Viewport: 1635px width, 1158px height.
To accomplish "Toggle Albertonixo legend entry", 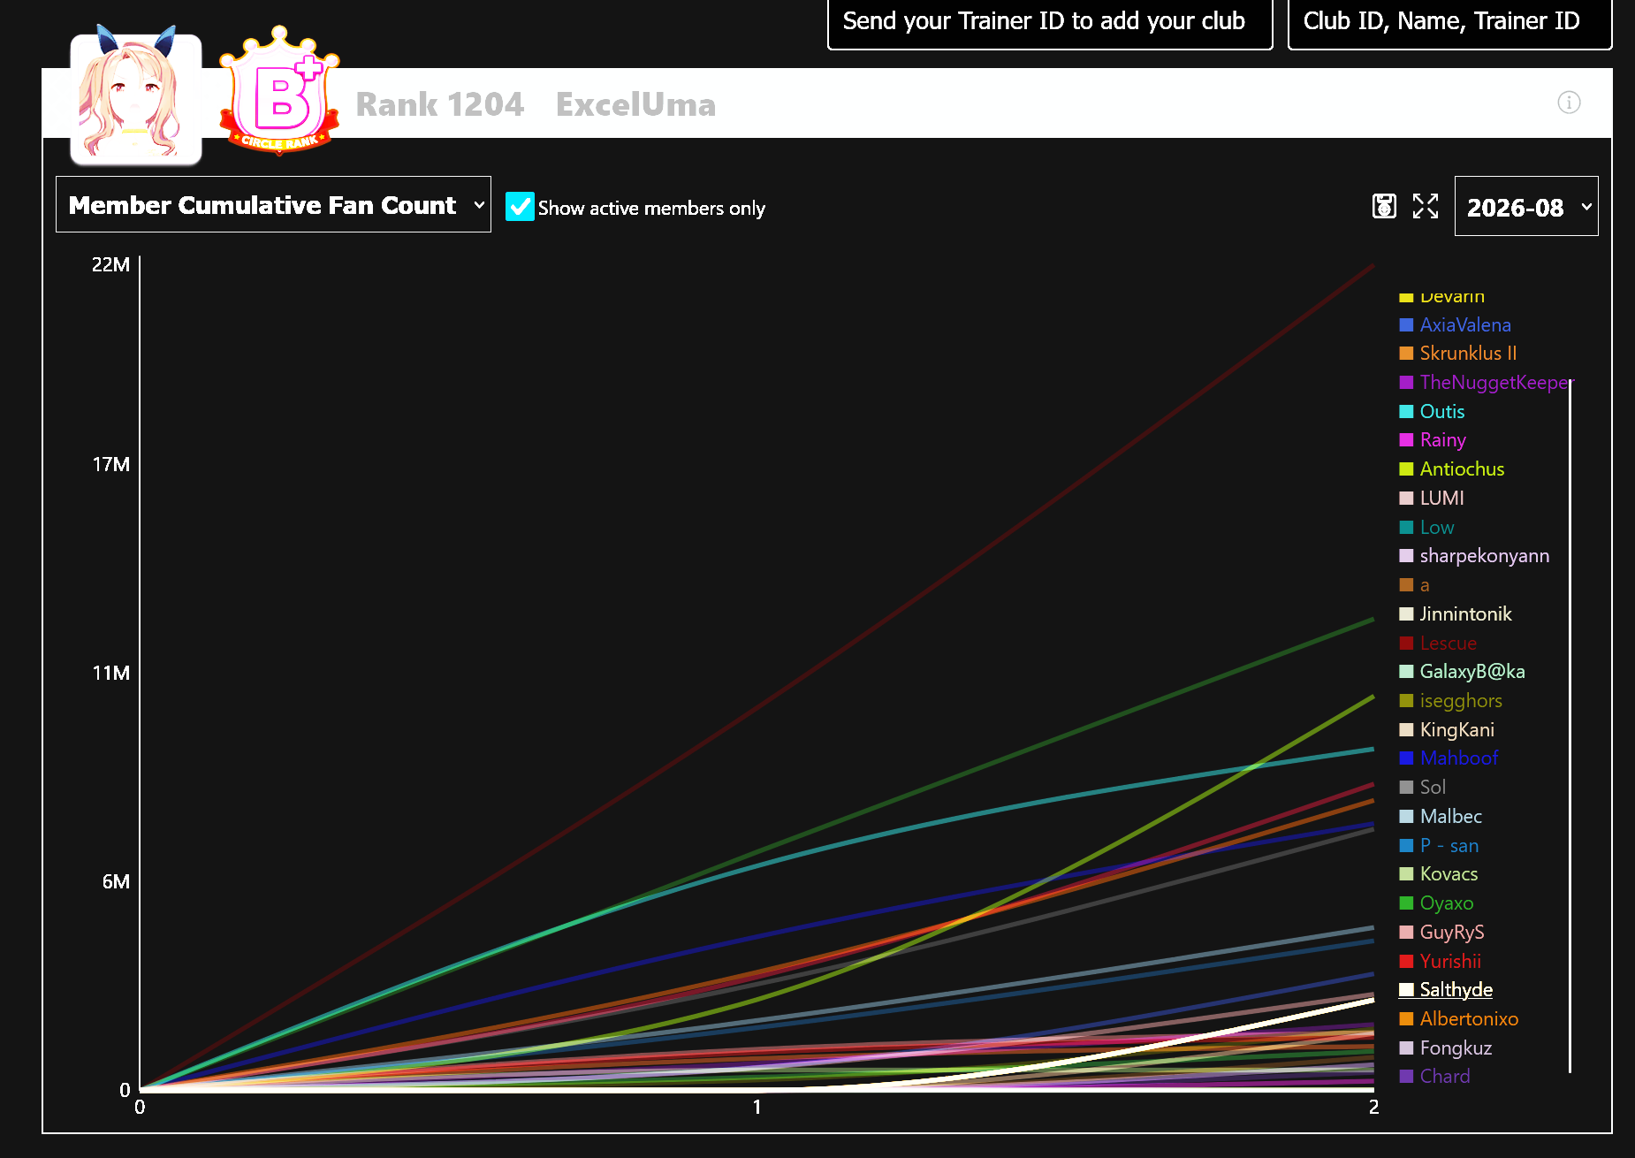I will pyautogui.click(x=1458, y=1019).
